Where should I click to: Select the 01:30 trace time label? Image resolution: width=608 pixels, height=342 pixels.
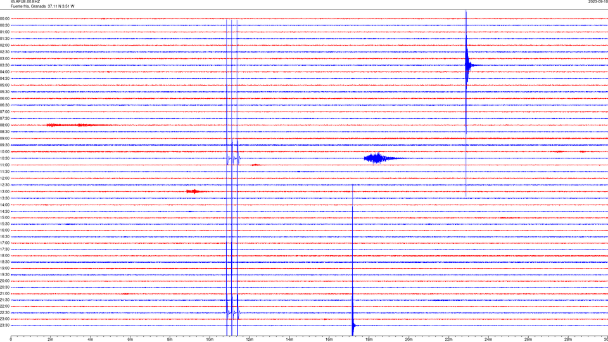[4, 39]
